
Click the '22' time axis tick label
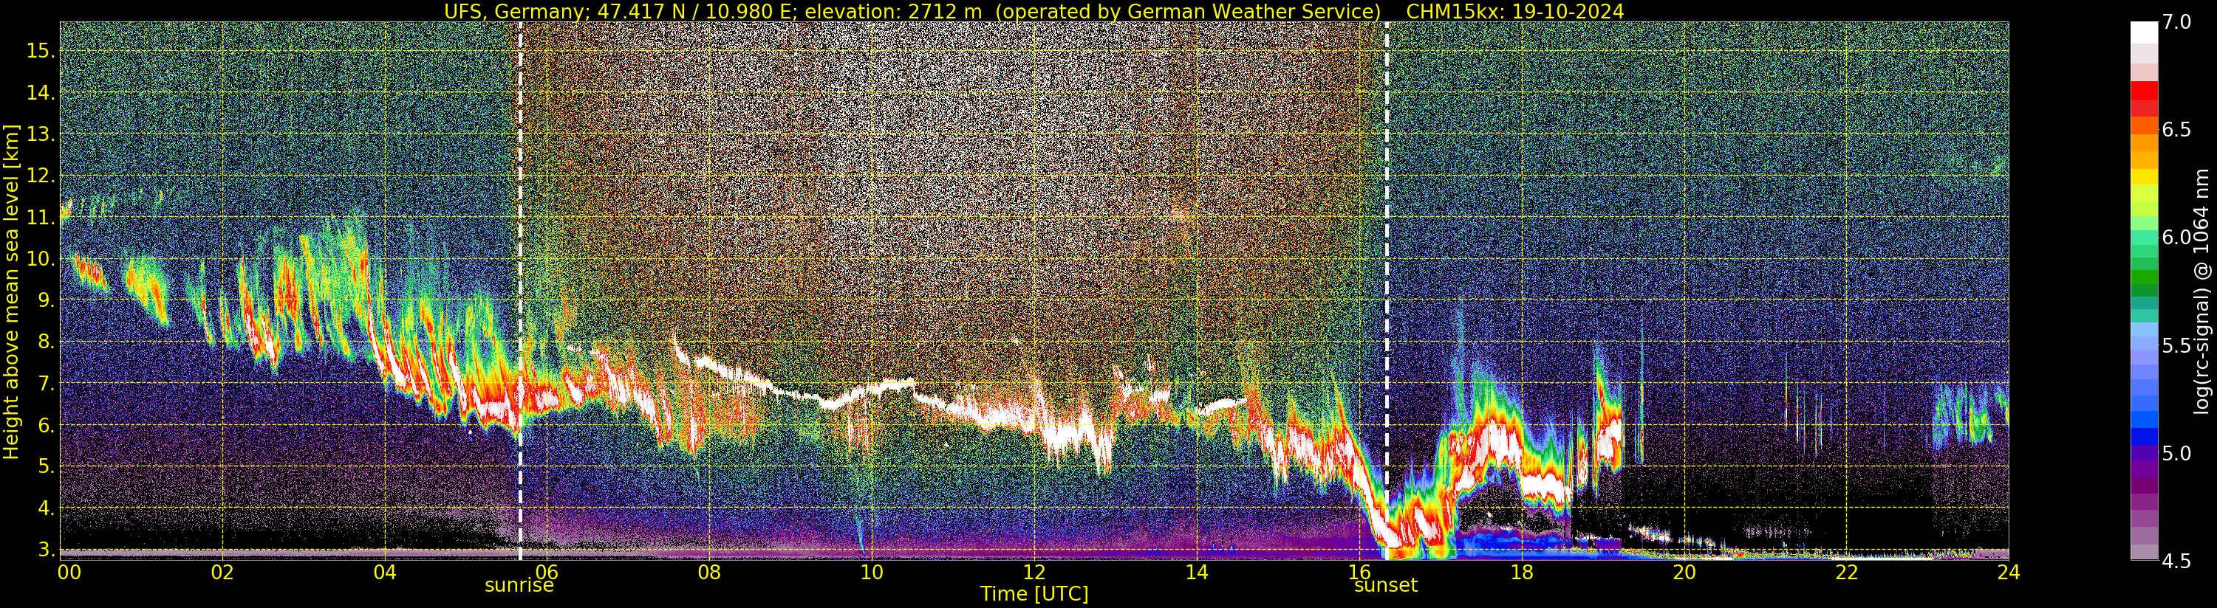coord(1846,571)
